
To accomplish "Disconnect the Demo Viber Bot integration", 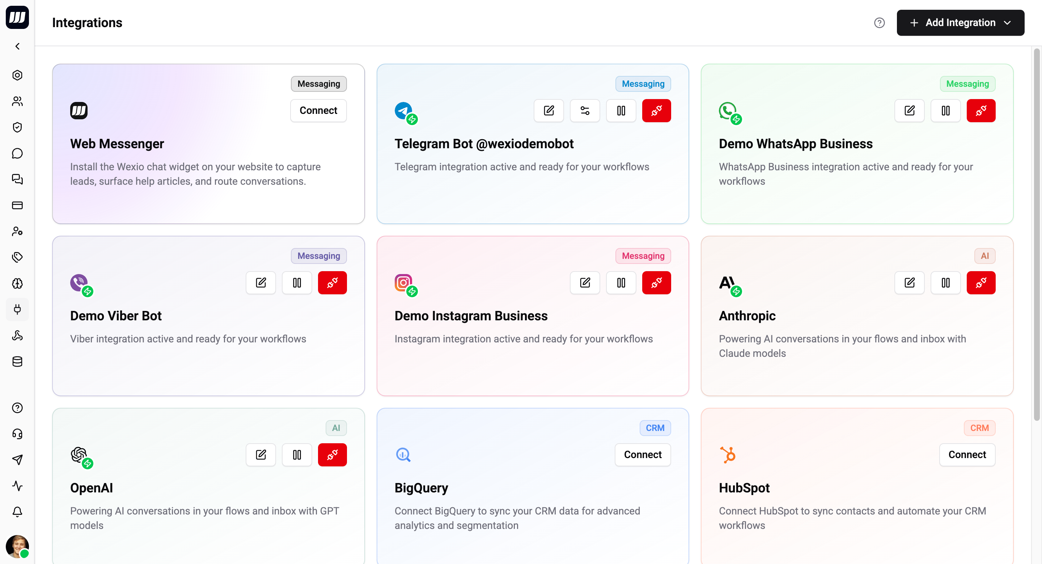I will coord(332,283).
